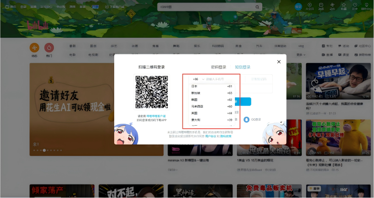Viewport: 374px width, 198px height.
Task: Switch to the 短信登录 tab
Action: pos(242,67)
